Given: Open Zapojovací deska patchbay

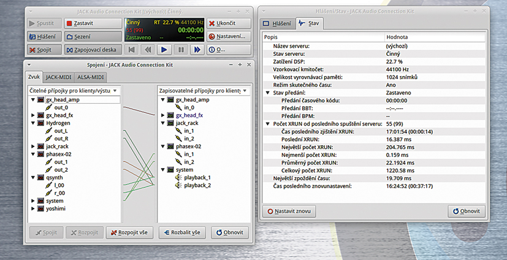Looking at the screenshot, I should [x=93, y=50].
